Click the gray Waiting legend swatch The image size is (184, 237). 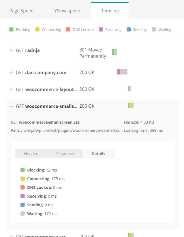click(154, 30)
